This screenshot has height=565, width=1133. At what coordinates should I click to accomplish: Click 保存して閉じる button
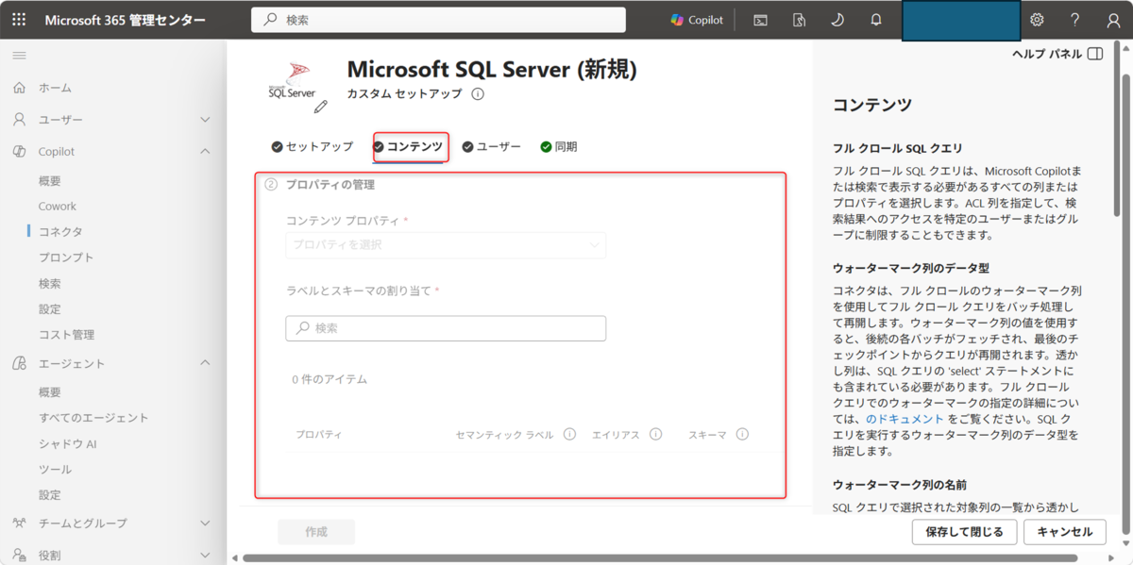964,532
